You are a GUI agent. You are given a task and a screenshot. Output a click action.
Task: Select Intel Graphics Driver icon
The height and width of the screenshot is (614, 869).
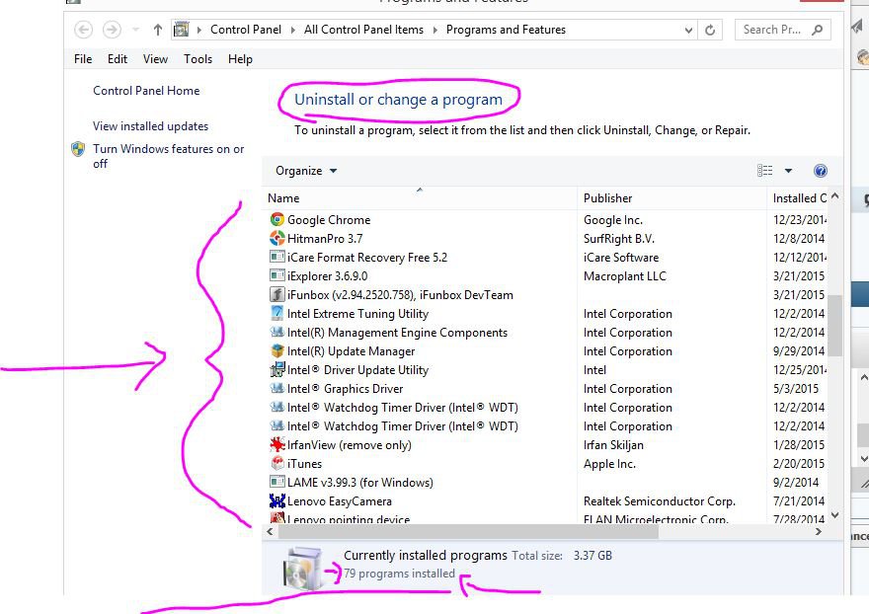tap(277, 389)
